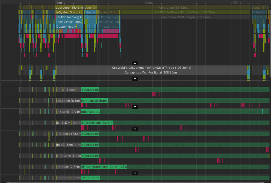Image resolution: width=271 pixels, height=183 pixels.
Task: Select the PlayerLoop (15.45ms) sample
Action: (69, 7)
